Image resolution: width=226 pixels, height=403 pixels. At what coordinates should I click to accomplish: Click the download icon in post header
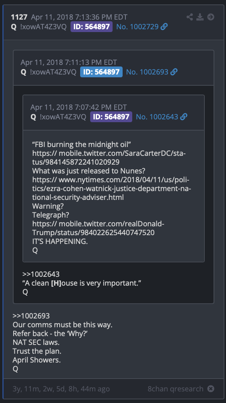coord(200,17)
